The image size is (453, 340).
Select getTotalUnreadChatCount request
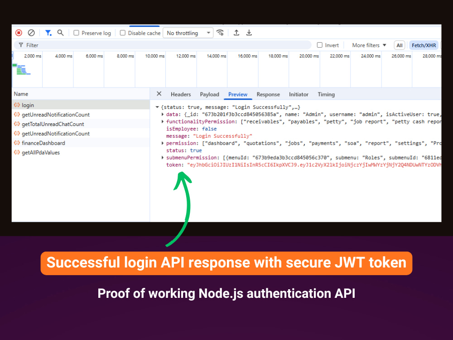click(x=81, y=124)
